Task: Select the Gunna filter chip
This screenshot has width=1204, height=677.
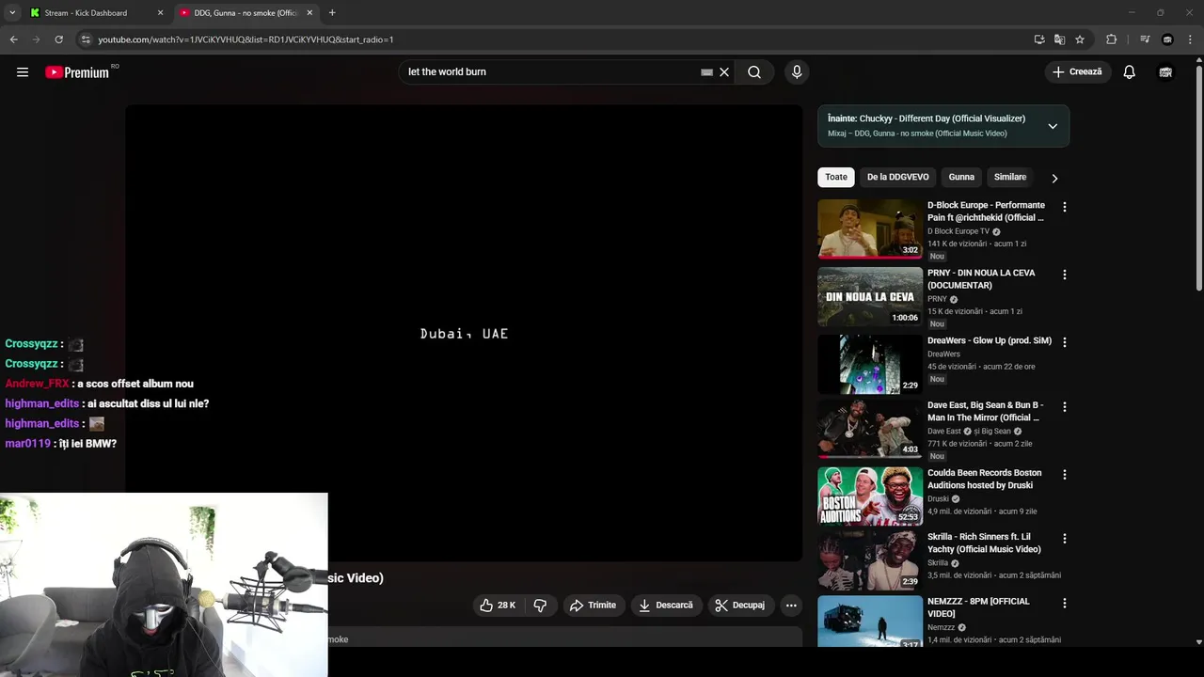Action: click(961, 177)
